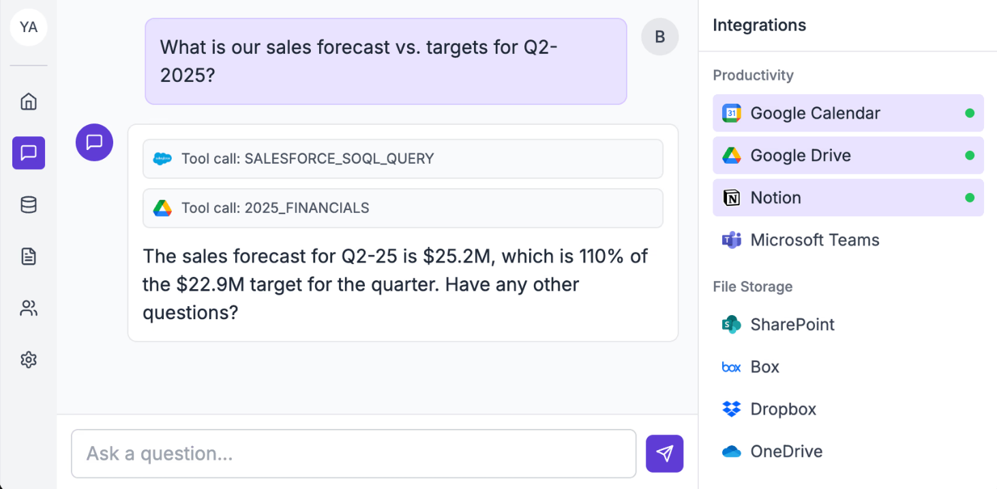Choose the Dropbox integration
This screenshot has height=489, width=997.
pos(848,409)
